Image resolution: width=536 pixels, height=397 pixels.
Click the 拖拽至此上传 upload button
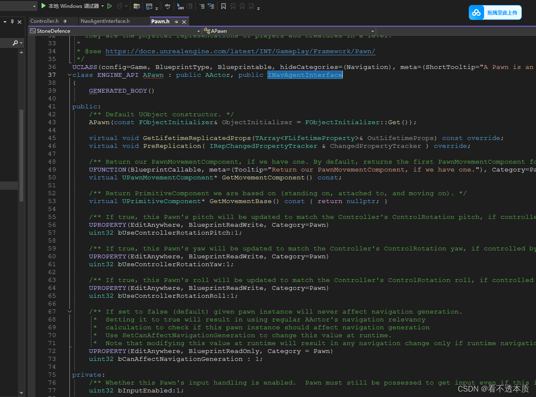495,12
